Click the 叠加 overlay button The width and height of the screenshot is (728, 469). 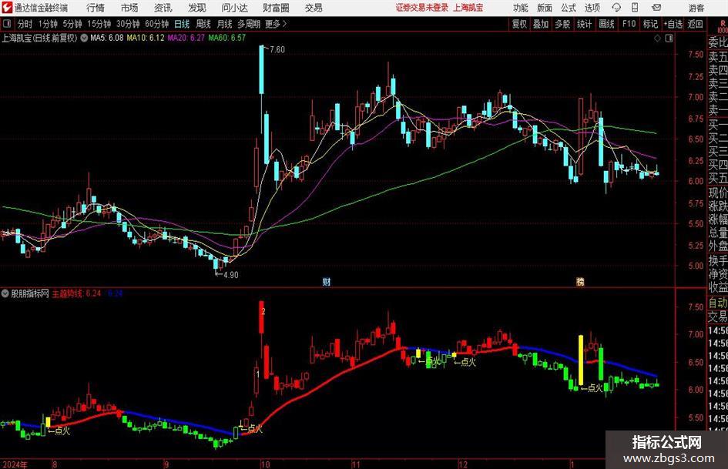tap(541, 24)
